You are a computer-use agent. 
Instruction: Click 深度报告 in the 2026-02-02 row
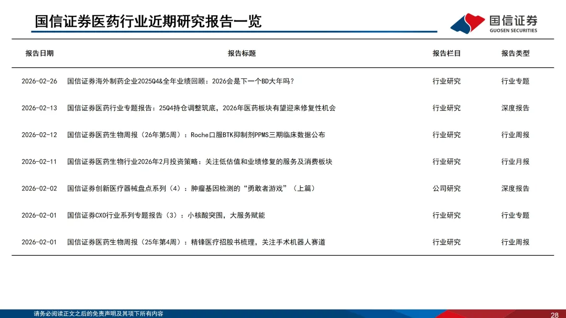pos(515,188)
